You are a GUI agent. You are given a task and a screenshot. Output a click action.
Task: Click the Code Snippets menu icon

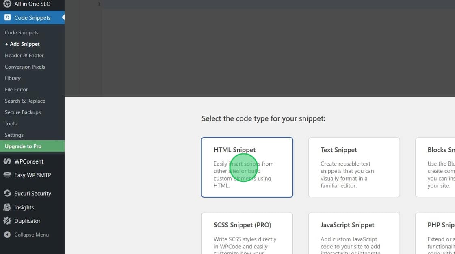point(7,18)
